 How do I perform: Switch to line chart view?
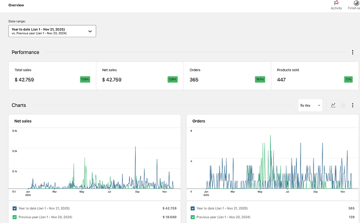pyautogui.click(x=333, y=105)
